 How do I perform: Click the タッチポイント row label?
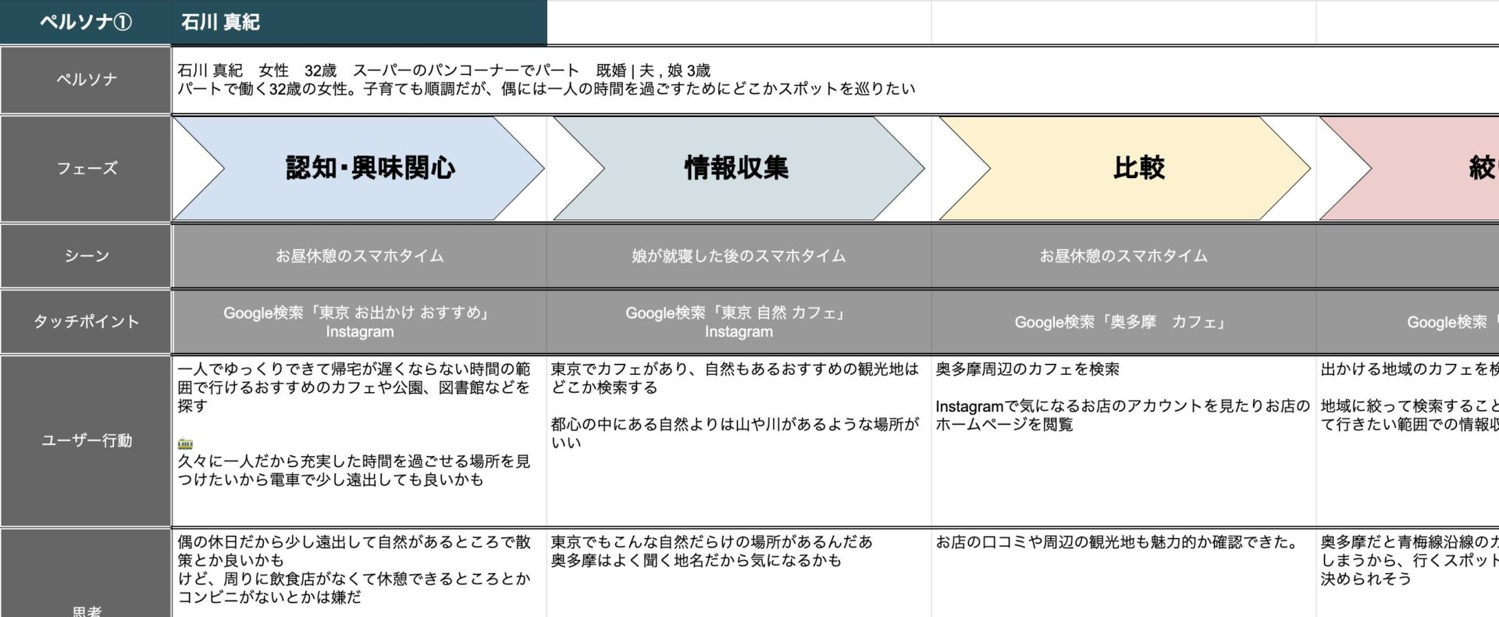86,322
